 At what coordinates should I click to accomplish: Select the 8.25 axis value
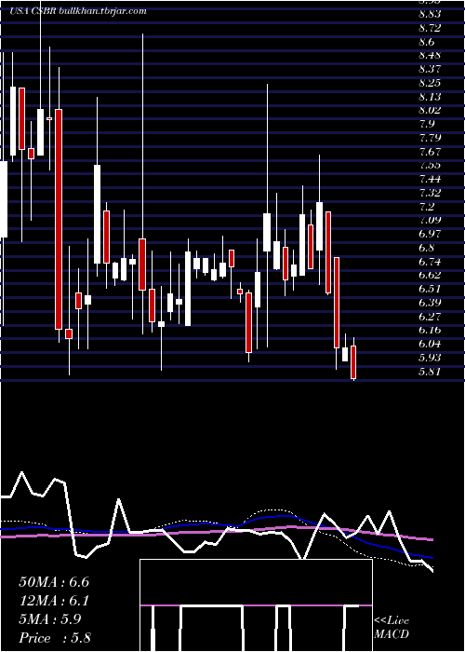430,83
